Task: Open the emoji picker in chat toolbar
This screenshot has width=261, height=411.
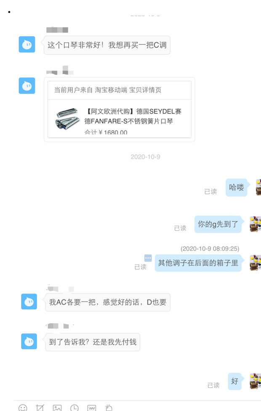Action: coord(23,408)
